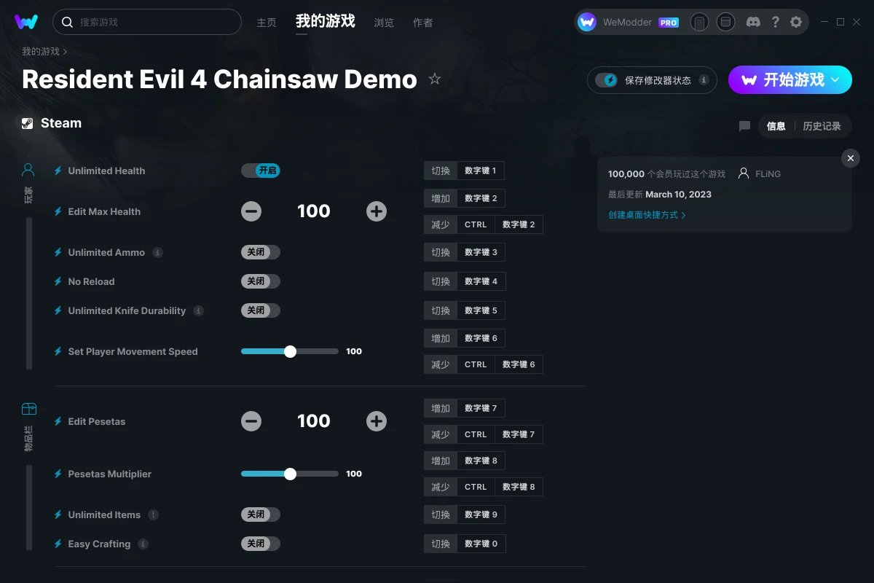This screenshot has height=583, width=874.
Task: Click the phone remote icon in header
Action: point(699,22)
